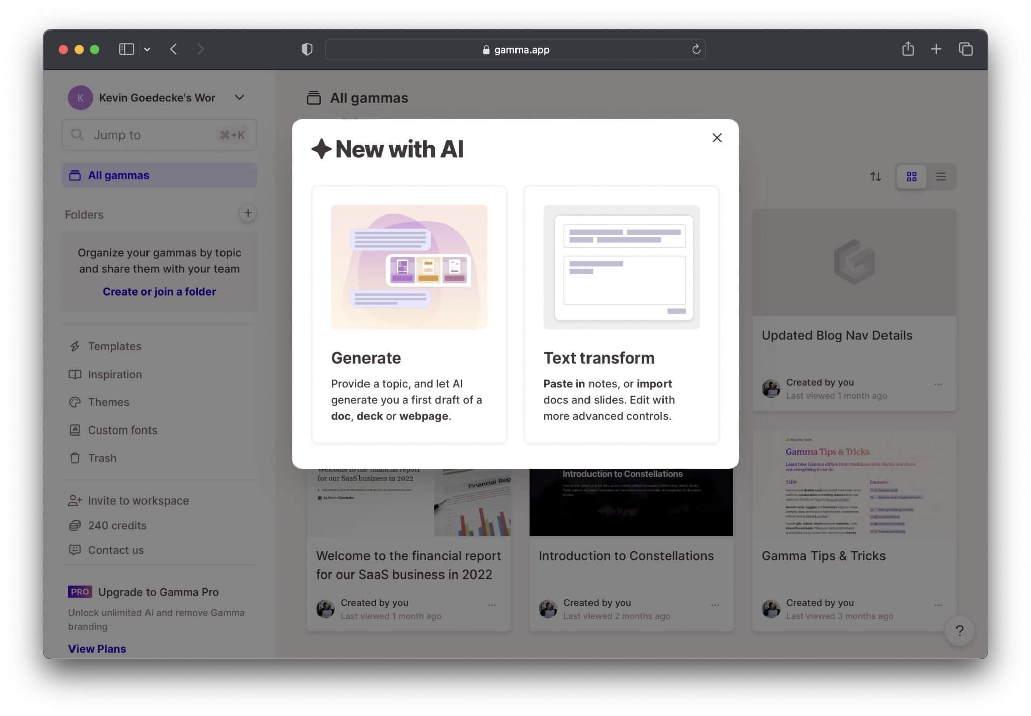Switch gammas to grid view layout
Image resolution: width=1031 pixels, height=716 pixels.
tap(911, 177)
